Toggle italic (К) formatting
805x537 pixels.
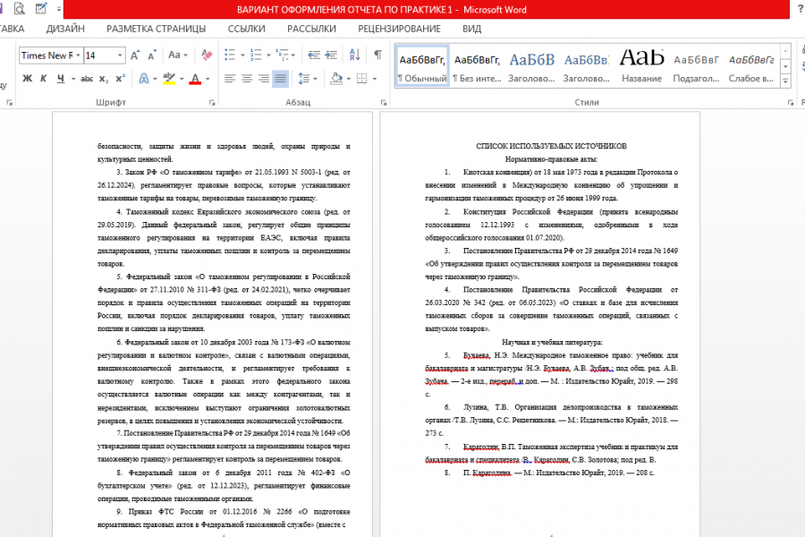tap(44, 78)
